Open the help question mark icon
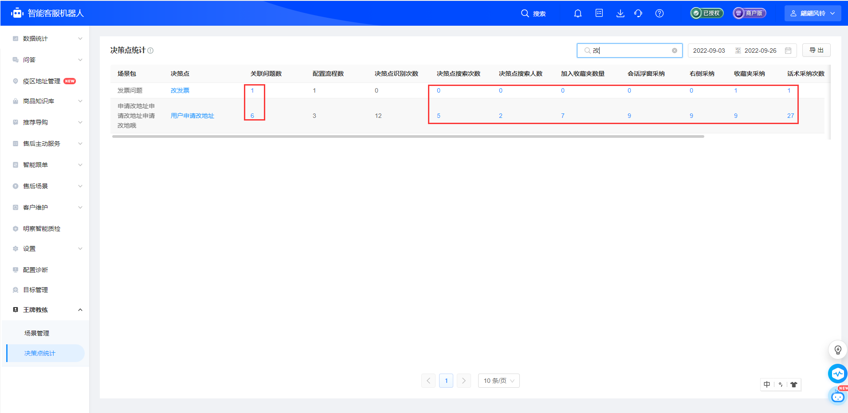 click(660, 13)
